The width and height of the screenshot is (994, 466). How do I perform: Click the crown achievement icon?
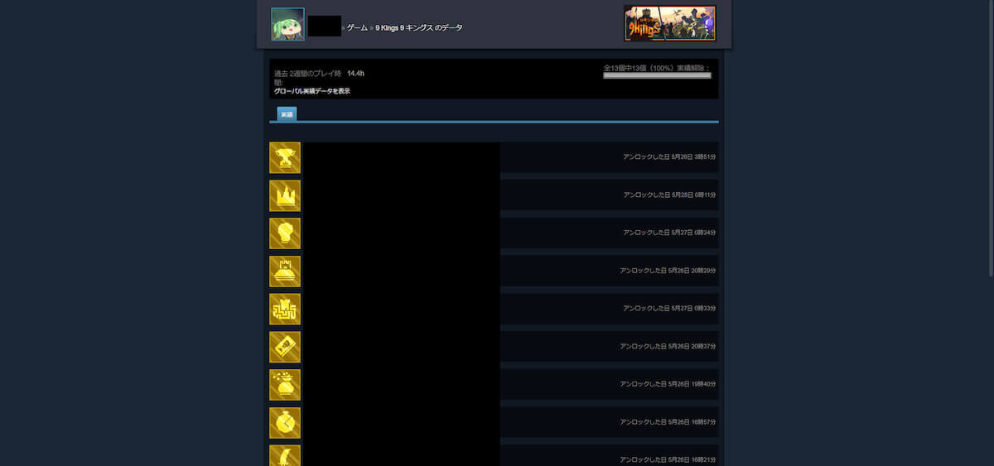(x=285, y=196)
